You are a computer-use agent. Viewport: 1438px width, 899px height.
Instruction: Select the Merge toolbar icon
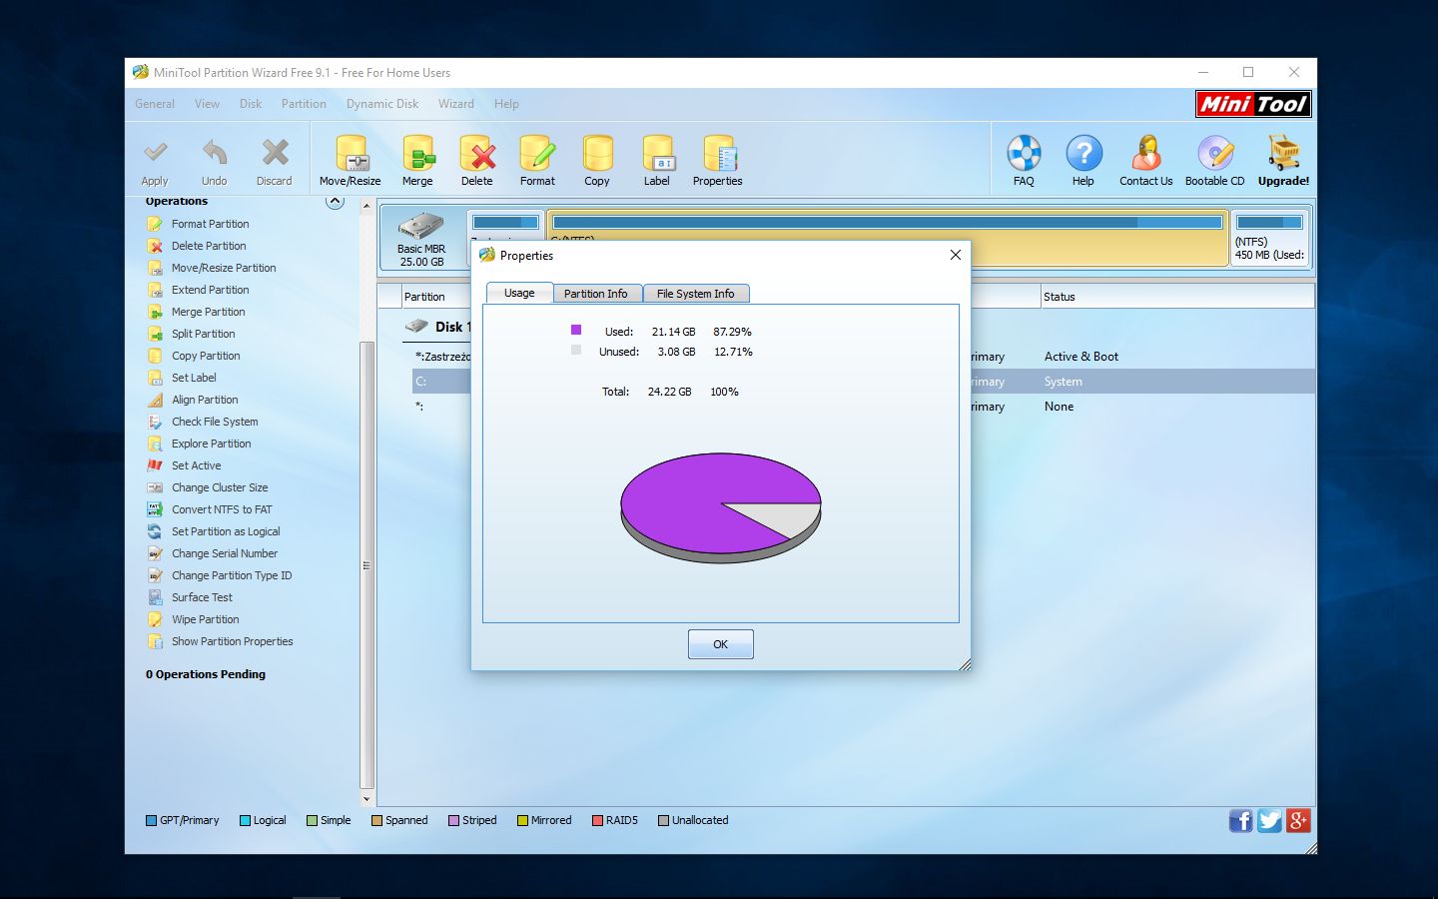pos(418,154)
